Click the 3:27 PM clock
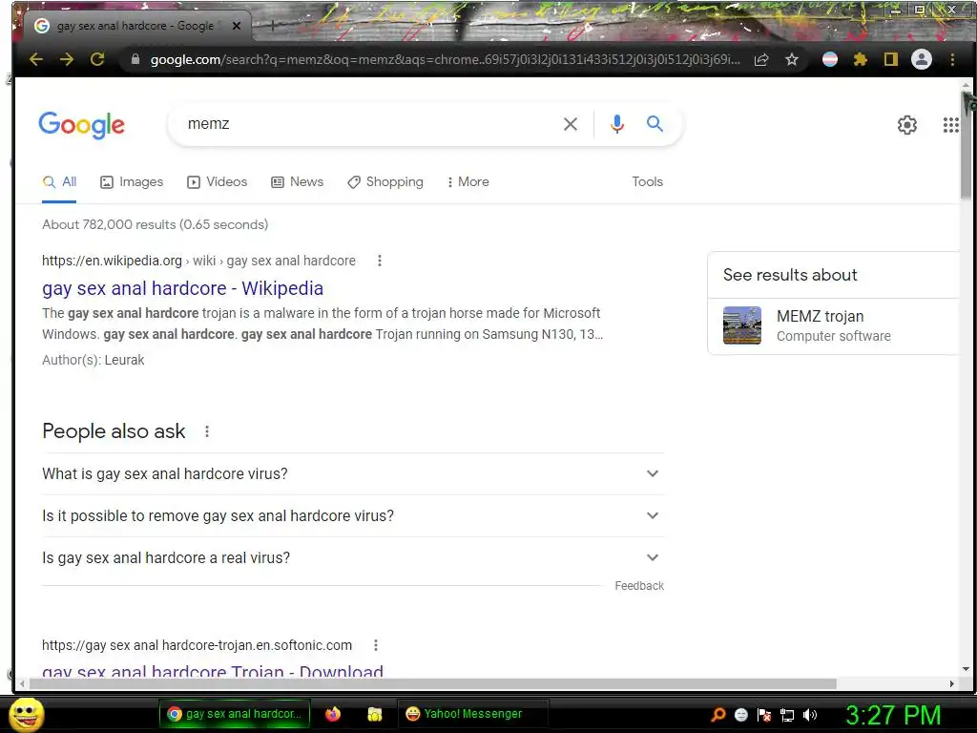Screen dimensions: 977x733 click(x=893, y=715)
